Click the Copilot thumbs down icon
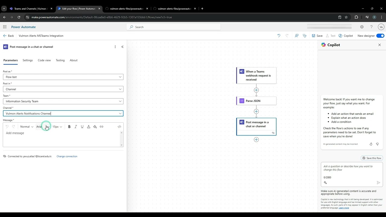 click(377, 144)
